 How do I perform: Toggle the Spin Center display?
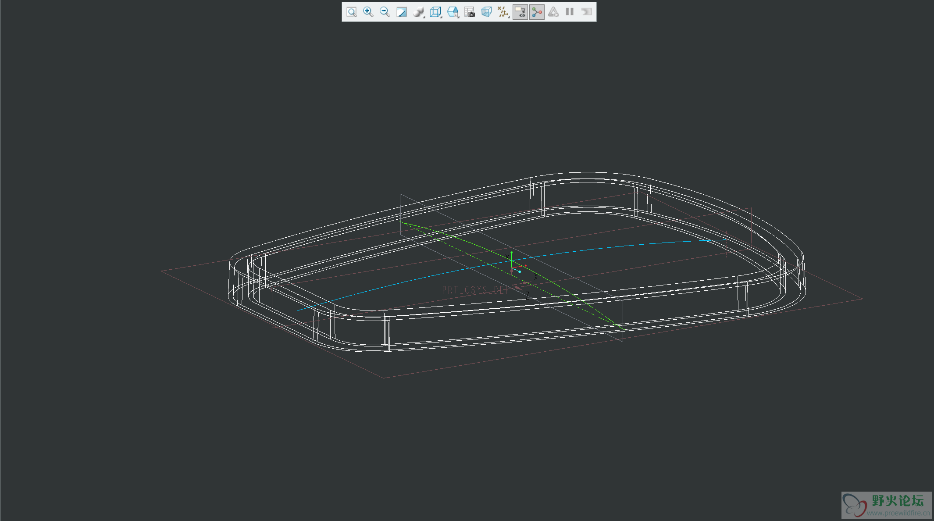pos(537,12)
